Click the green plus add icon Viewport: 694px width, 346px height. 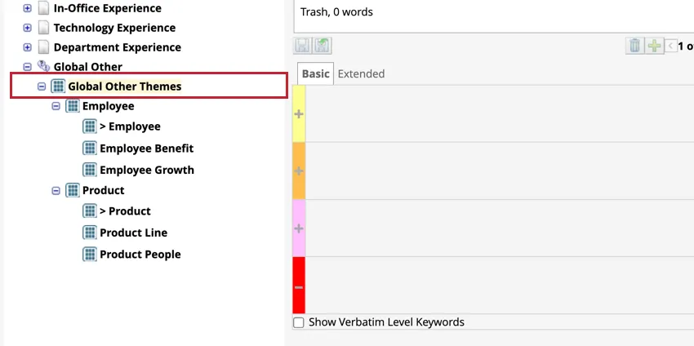coord(654,46)
